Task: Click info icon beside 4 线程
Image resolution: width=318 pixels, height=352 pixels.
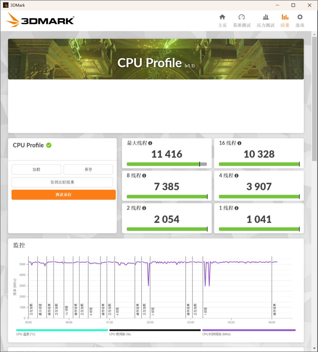Action: (236, 176)
